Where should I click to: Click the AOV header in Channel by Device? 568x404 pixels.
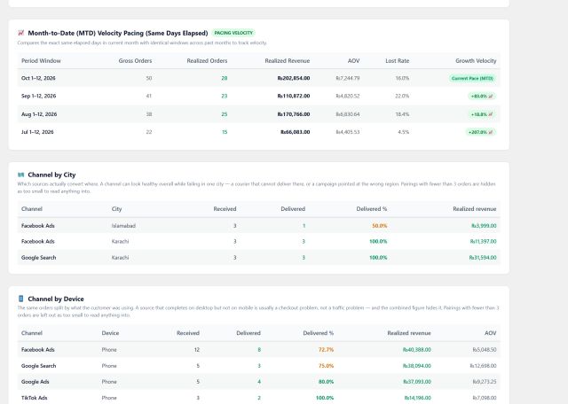(491, 333)
